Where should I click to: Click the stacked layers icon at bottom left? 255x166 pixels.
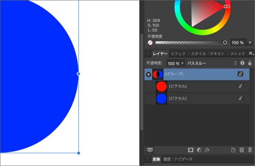pyautogui.click(x=150, y=150)
